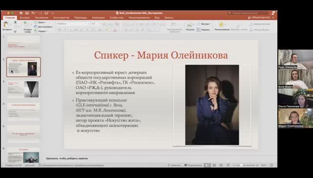Click the Fit slide to window icon
Image resolution: width=313 pixels, height=178 pixels.
(x=271, y=165)
